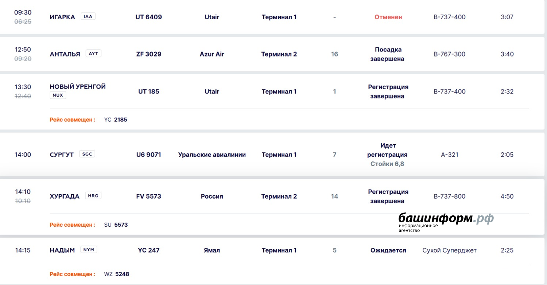Click the NYM airport code badge

point(89,250)
